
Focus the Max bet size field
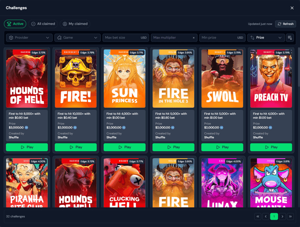point(126,38)
